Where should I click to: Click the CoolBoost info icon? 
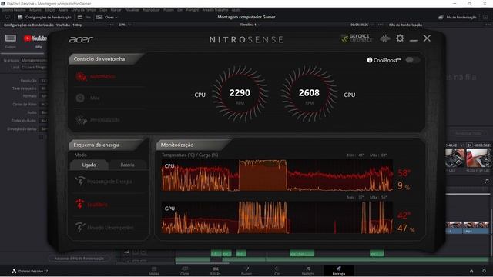[370, 60]
